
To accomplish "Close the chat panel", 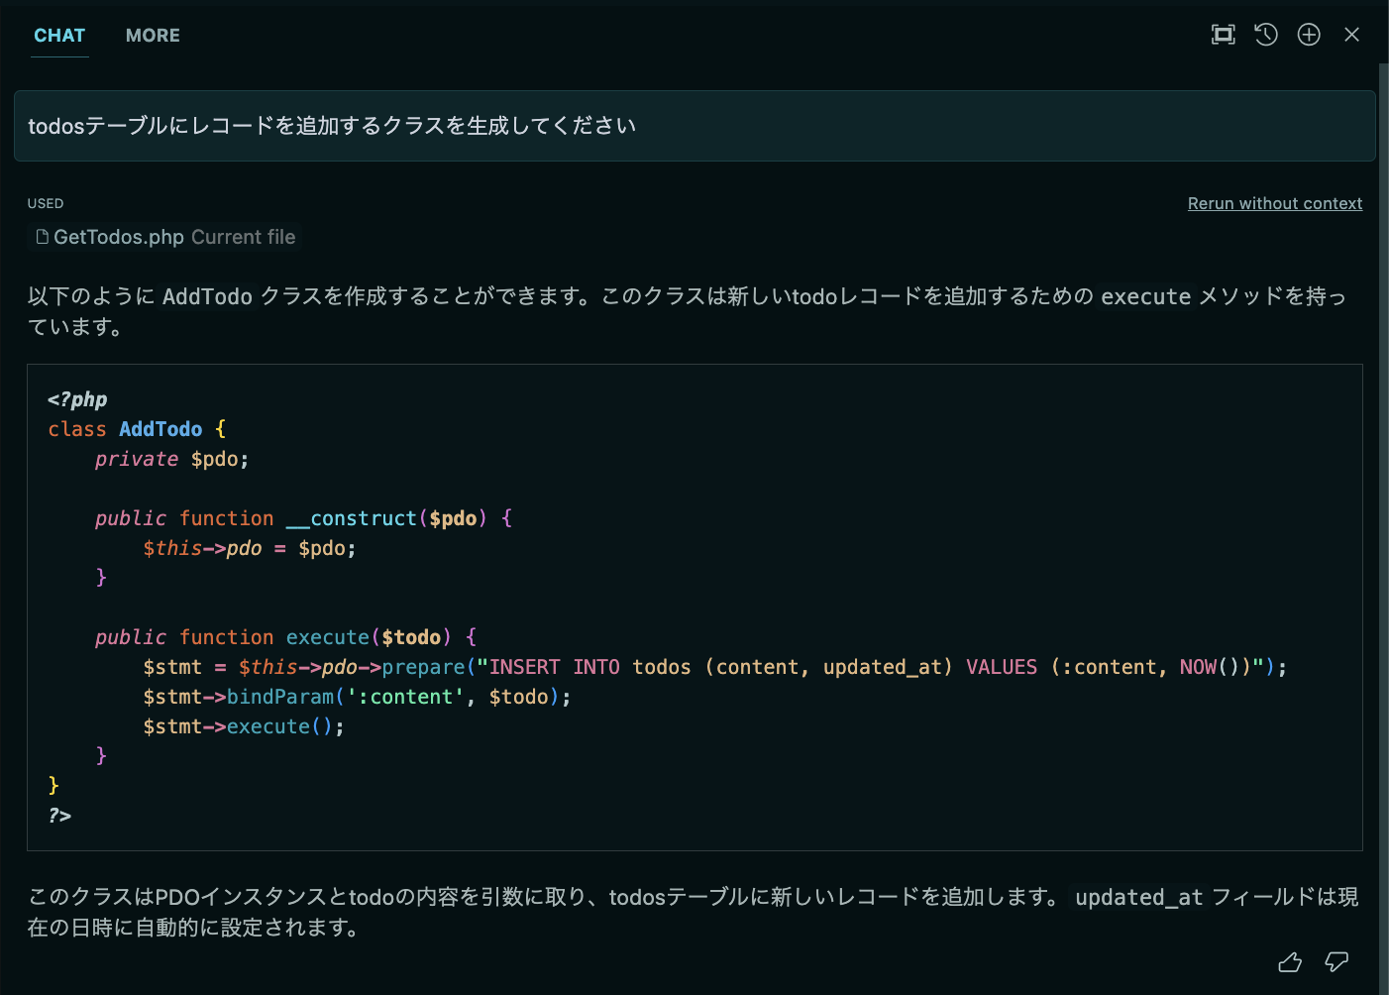I will pos(1352,34).
